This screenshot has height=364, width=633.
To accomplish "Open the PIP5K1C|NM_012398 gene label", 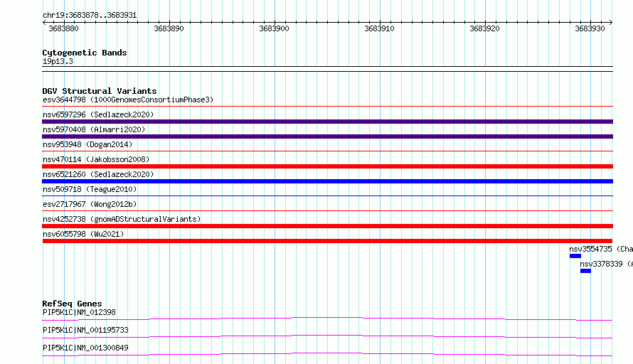I will pos(79,312).
